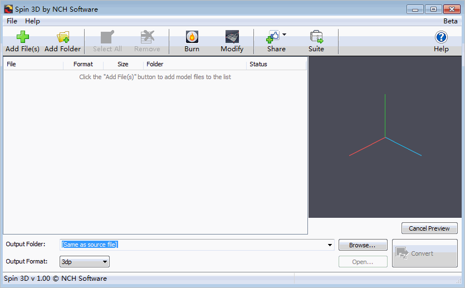
Task: Sort list by Status column header
Action: (276, 64)
